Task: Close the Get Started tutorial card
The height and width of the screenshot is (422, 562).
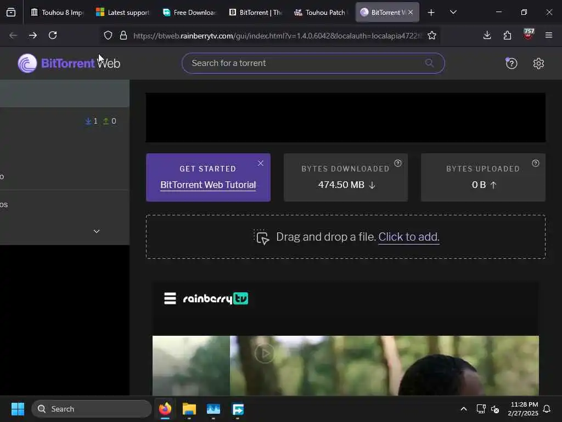Action: click(261, 163)
